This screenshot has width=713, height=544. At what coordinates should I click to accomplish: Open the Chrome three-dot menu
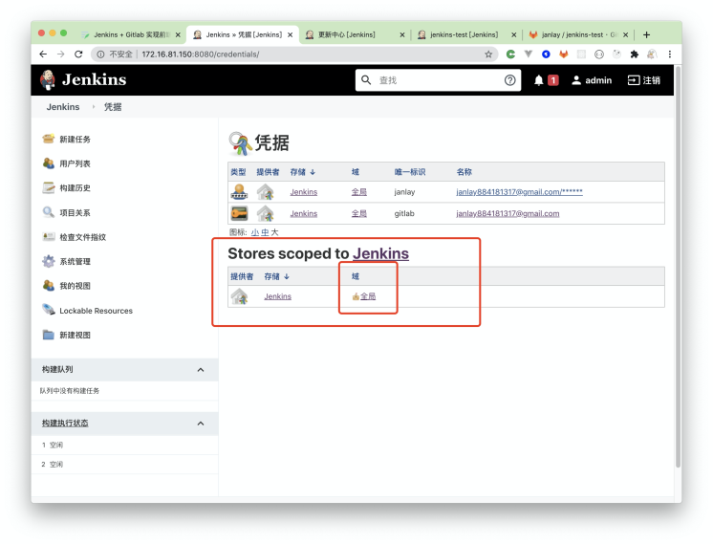pos(670,54)
